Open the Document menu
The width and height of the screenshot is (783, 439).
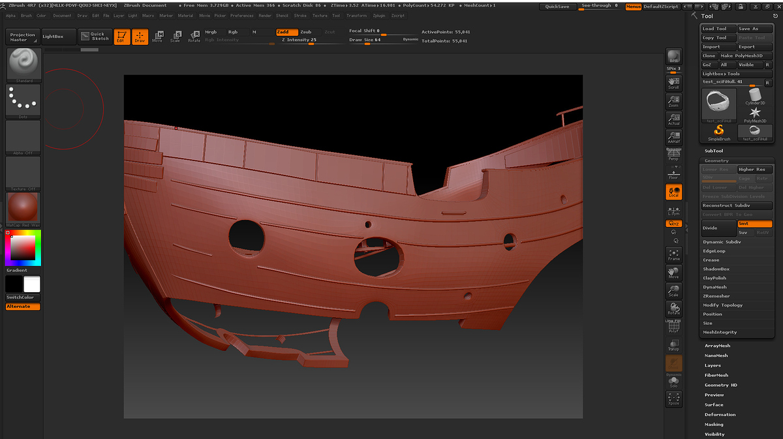coord(63,16)
